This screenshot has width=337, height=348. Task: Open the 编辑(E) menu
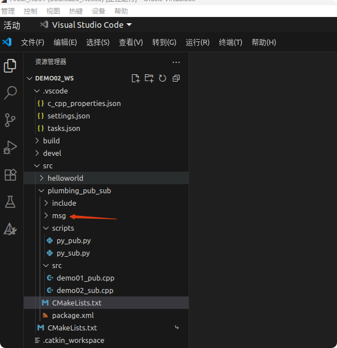coord(65,42)
